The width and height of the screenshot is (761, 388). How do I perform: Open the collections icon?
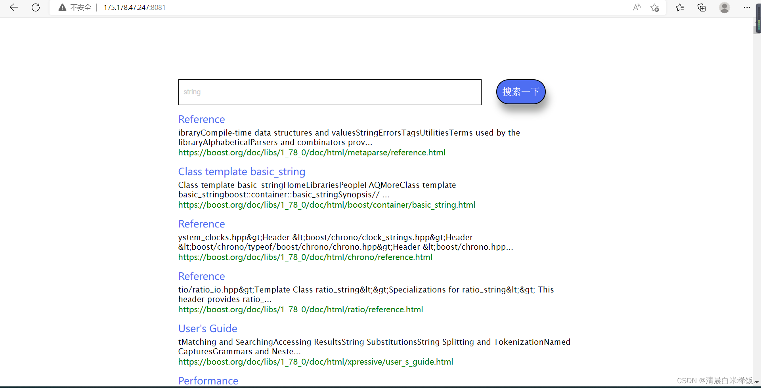tap(702, 8)
